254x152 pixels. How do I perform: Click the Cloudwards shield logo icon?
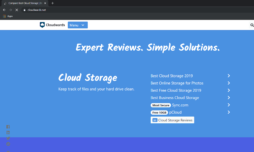tap(42, 25)
